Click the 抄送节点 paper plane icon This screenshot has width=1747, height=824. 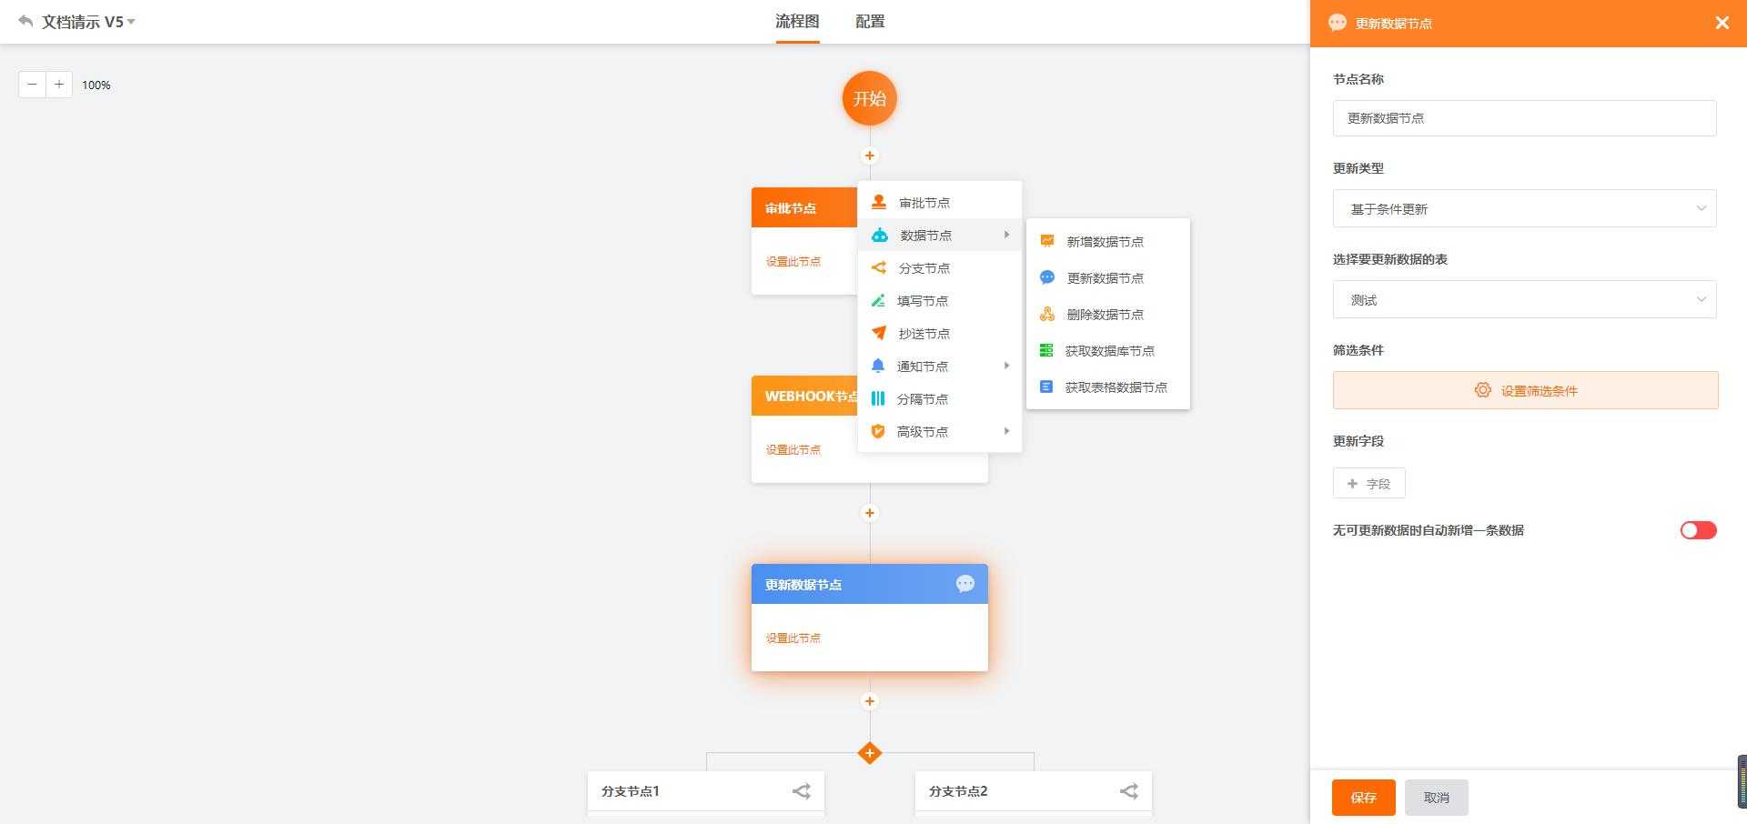click(878, 333)
